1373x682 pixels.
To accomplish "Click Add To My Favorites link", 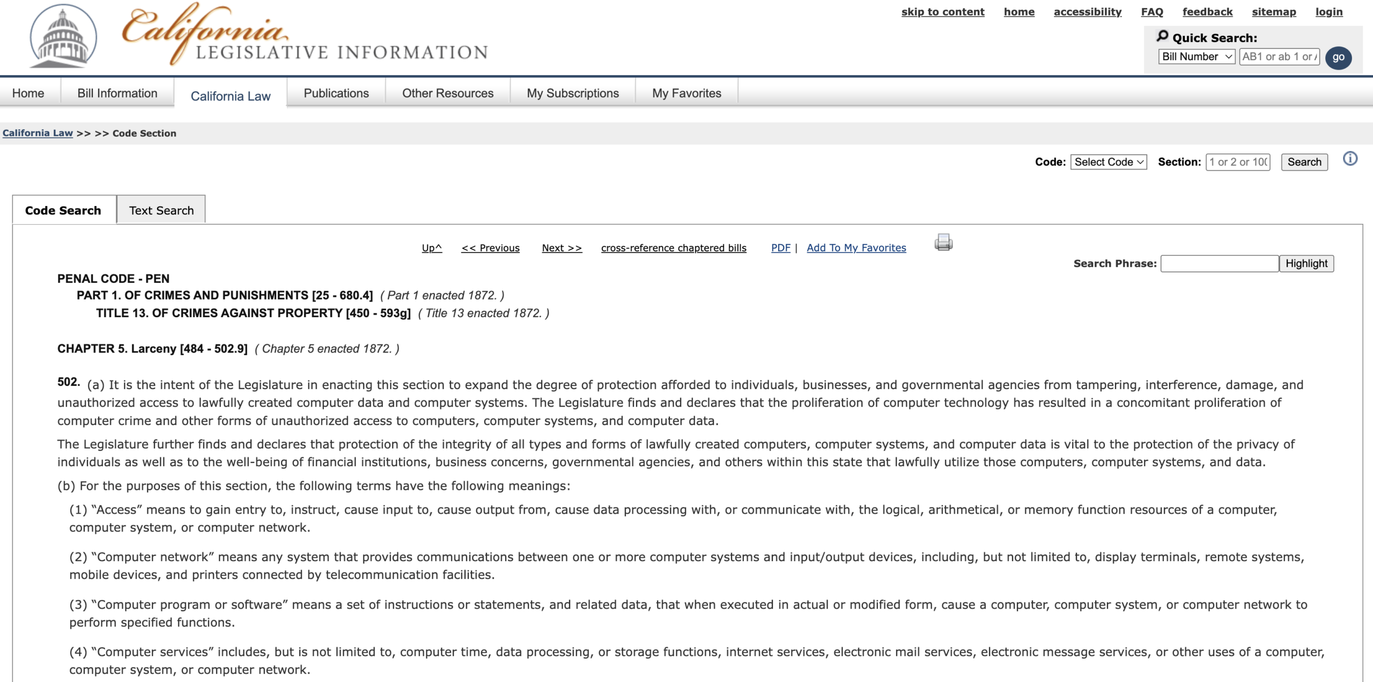I will click(x=856, y=248).
